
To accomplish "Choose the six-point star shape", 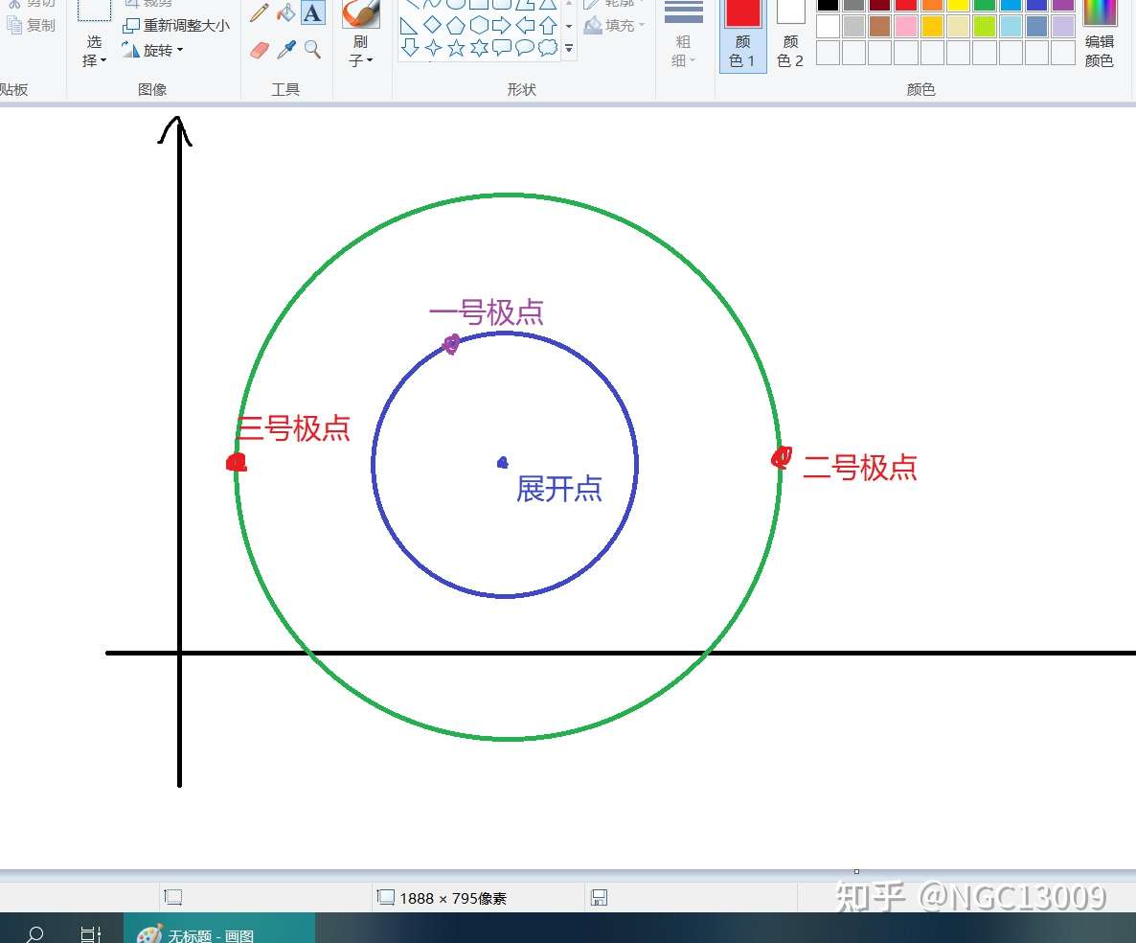I will (x=479, y=48).
